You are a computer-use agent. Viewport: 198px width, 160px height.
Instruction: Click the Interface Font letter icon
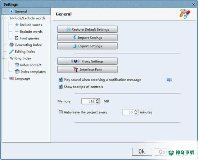click(x=76, y=69)
